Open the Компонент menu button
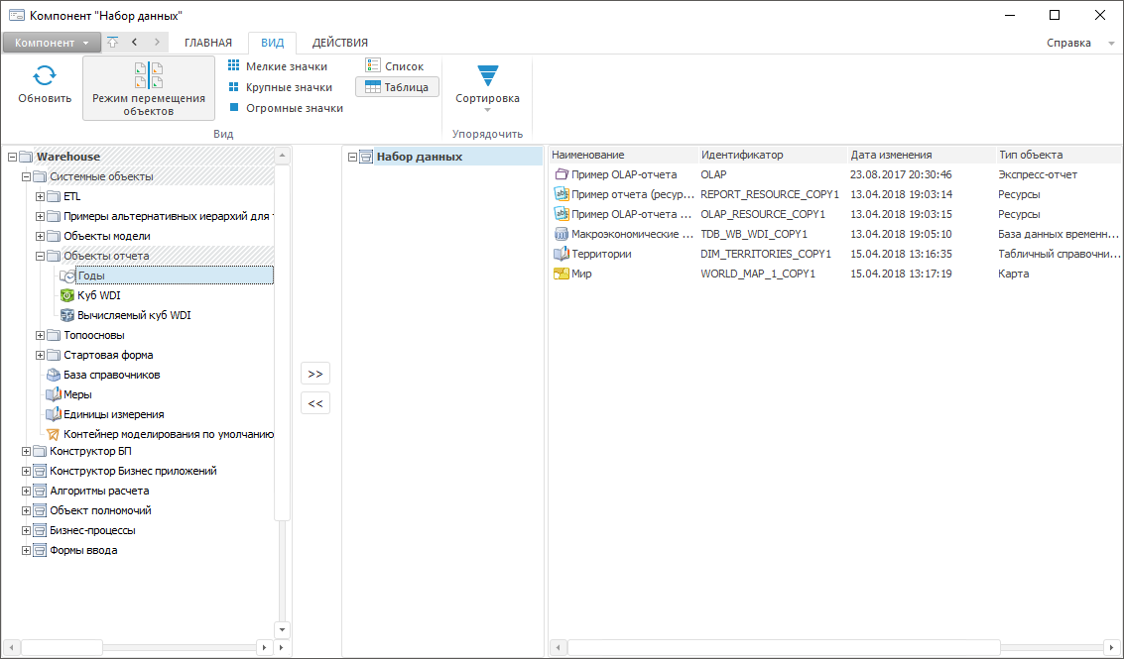The height and width of the screenshot is (659, 1124). (x=52, y=43)
